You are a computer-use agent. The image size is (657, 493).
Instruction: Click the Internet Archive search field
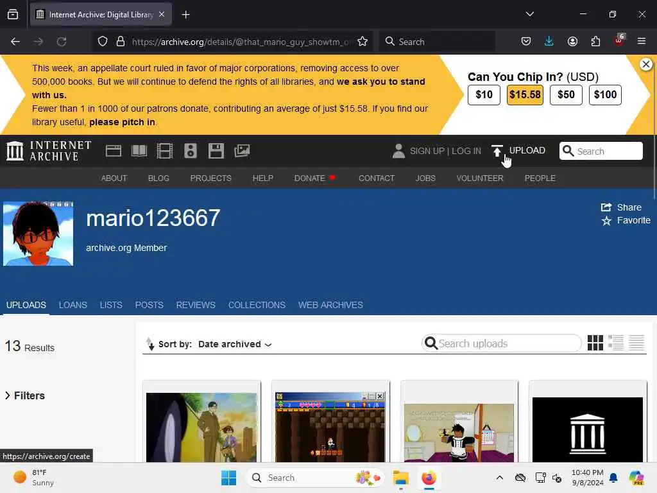tap(601, 151)
